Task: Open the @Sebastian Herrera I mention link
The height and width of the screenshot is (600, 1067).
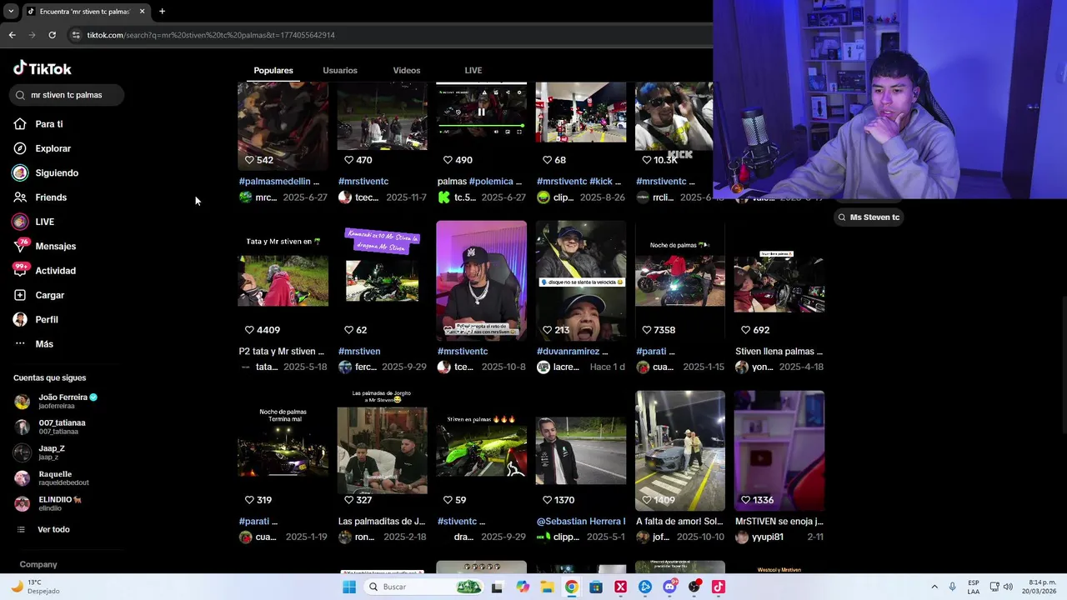Action: pos(581,521)
